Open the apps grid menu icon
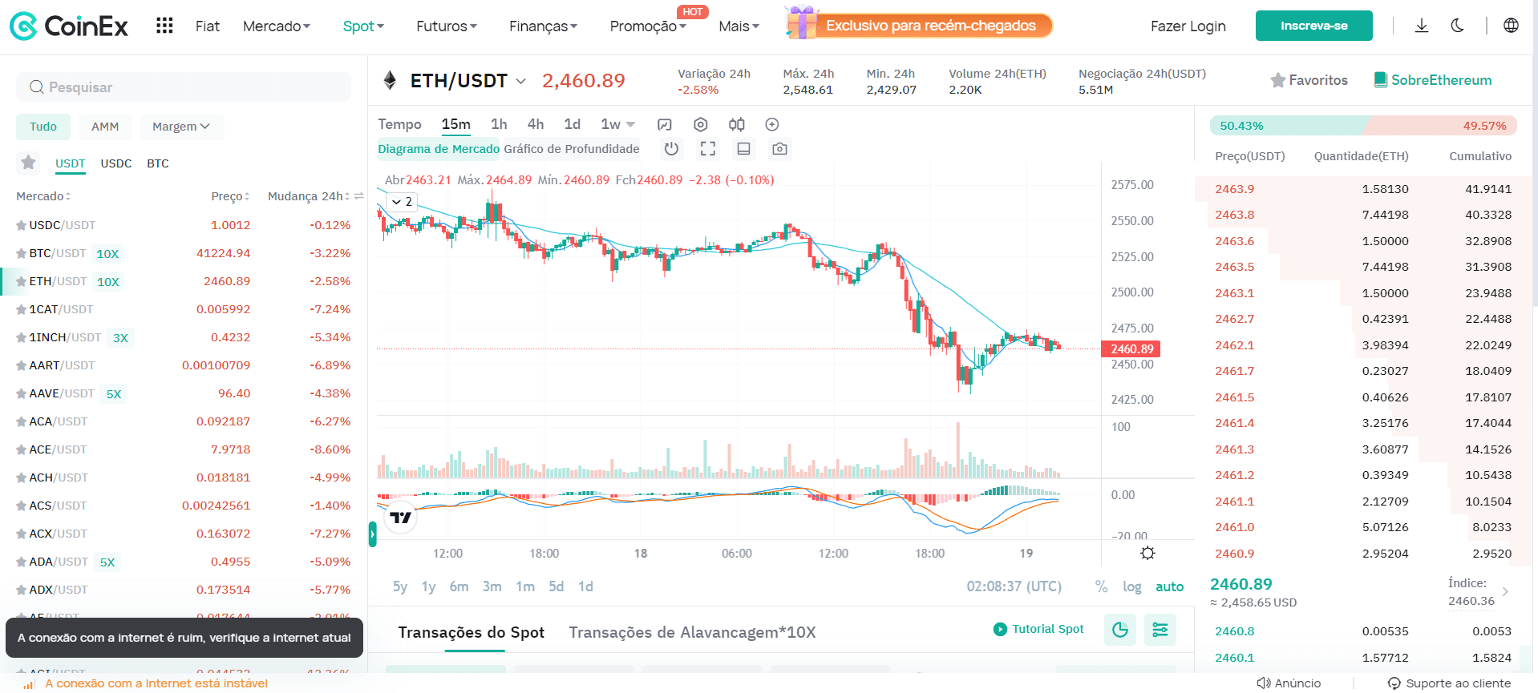Screen dimensions: 1538x693 click(164, 26)
